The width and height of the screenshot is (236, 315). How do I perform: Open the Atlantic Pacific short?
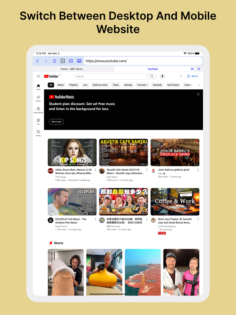pyautogui.click(x=143, y=272)
